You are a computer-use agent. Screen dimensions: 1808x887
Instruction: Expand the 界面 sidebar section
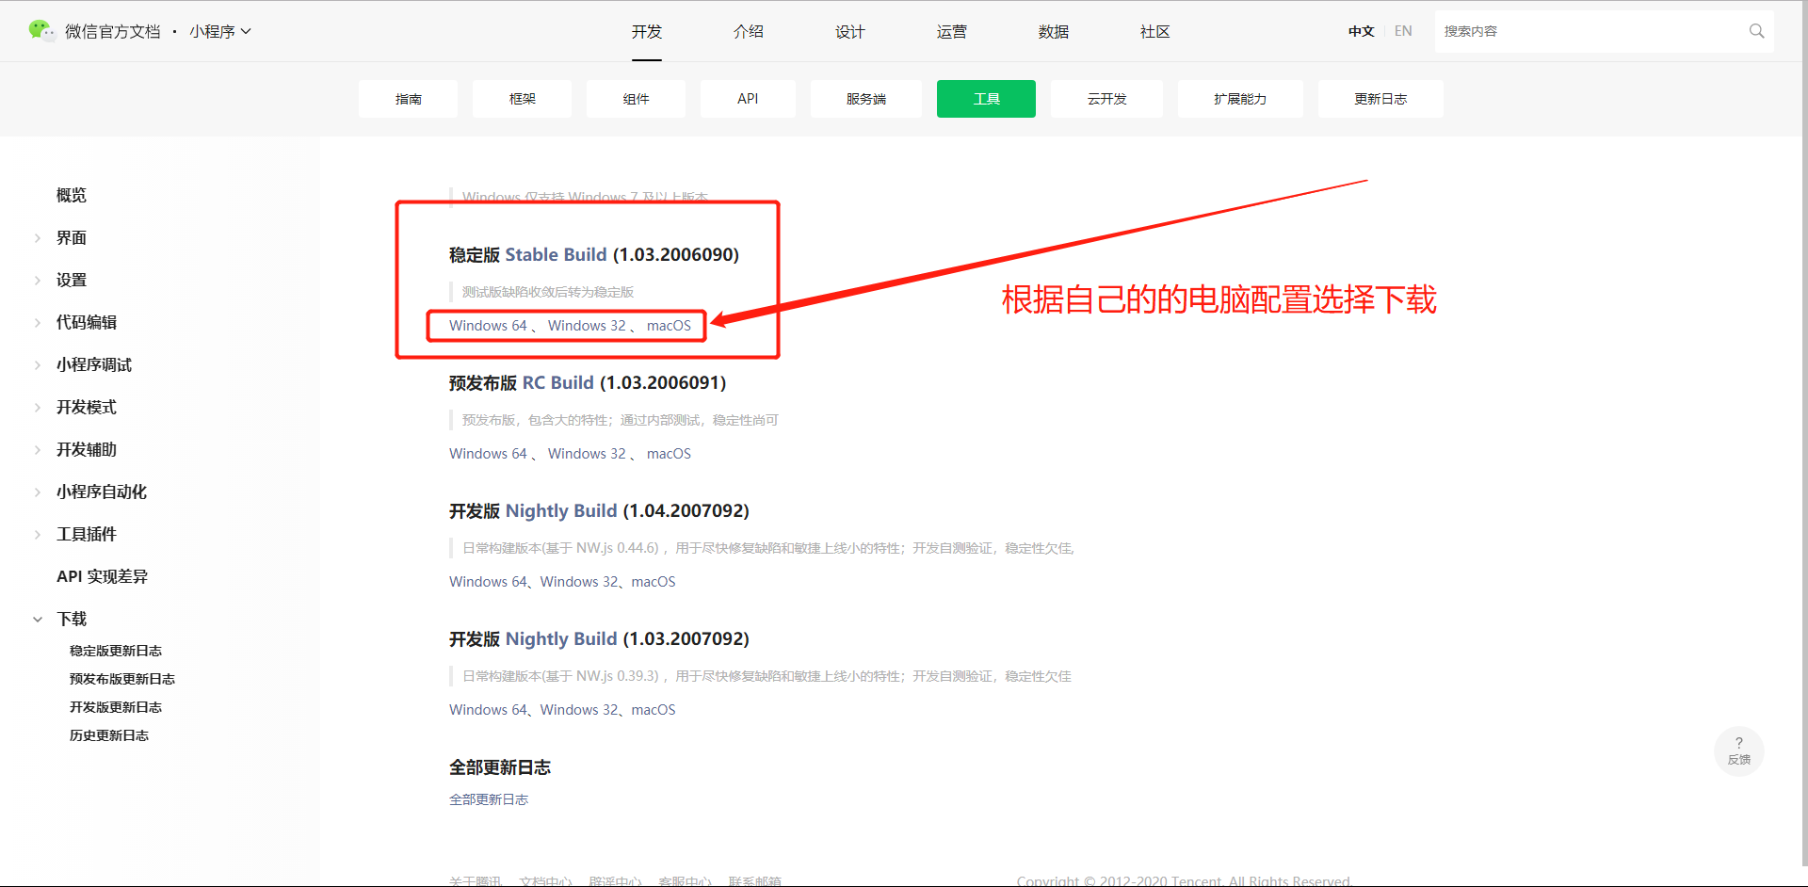tap(38, 238)
